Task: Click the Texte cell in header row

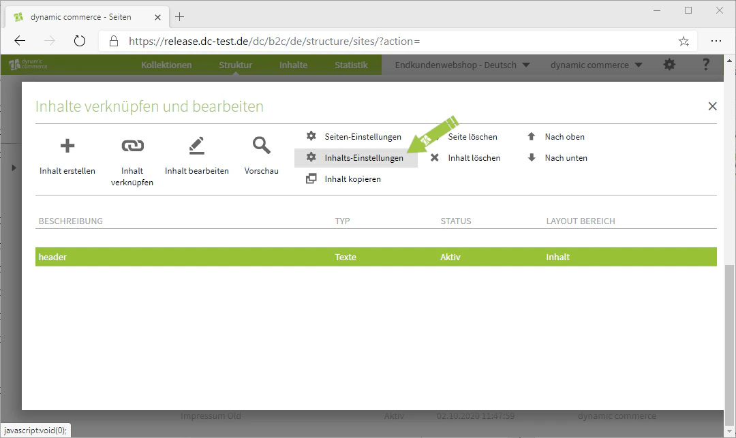Action: tap(346, 257)
